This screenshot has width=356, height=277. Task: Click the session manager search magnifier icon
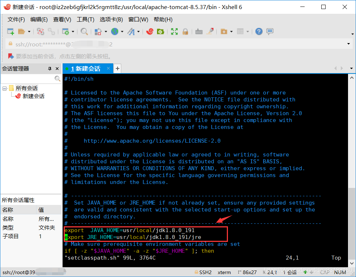(58, 79)
